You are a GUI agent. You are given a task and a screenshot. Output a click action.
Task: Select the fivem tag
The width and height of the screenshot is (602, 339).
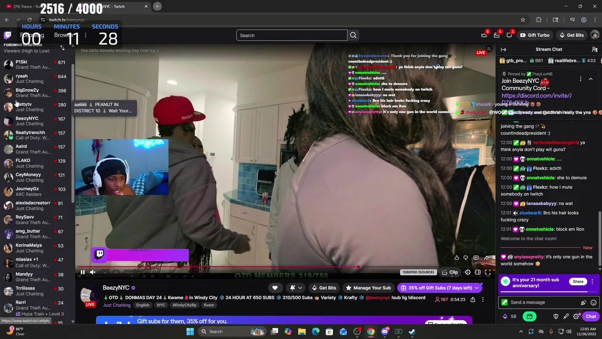point(209,305)
